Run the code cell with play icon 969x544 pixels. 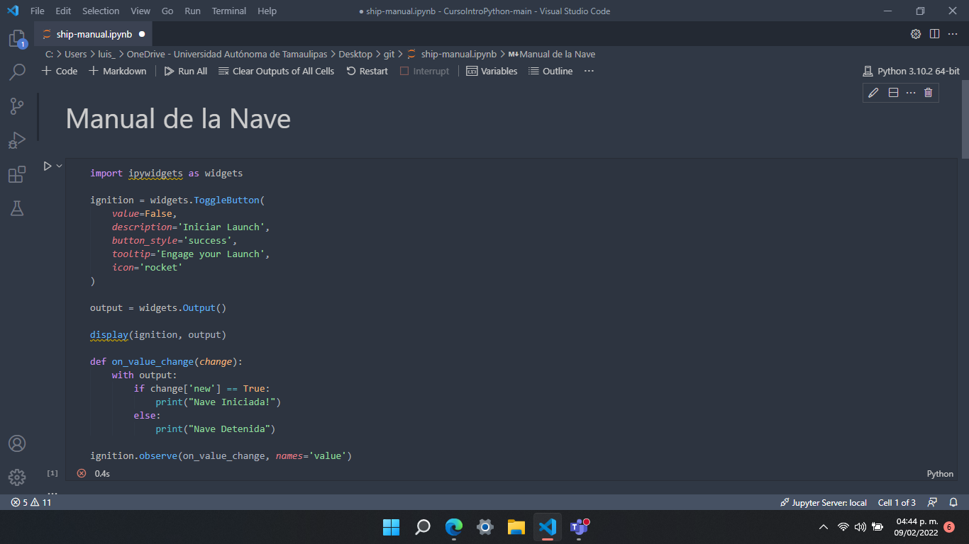pyautogui.click(x=48, y=166)
